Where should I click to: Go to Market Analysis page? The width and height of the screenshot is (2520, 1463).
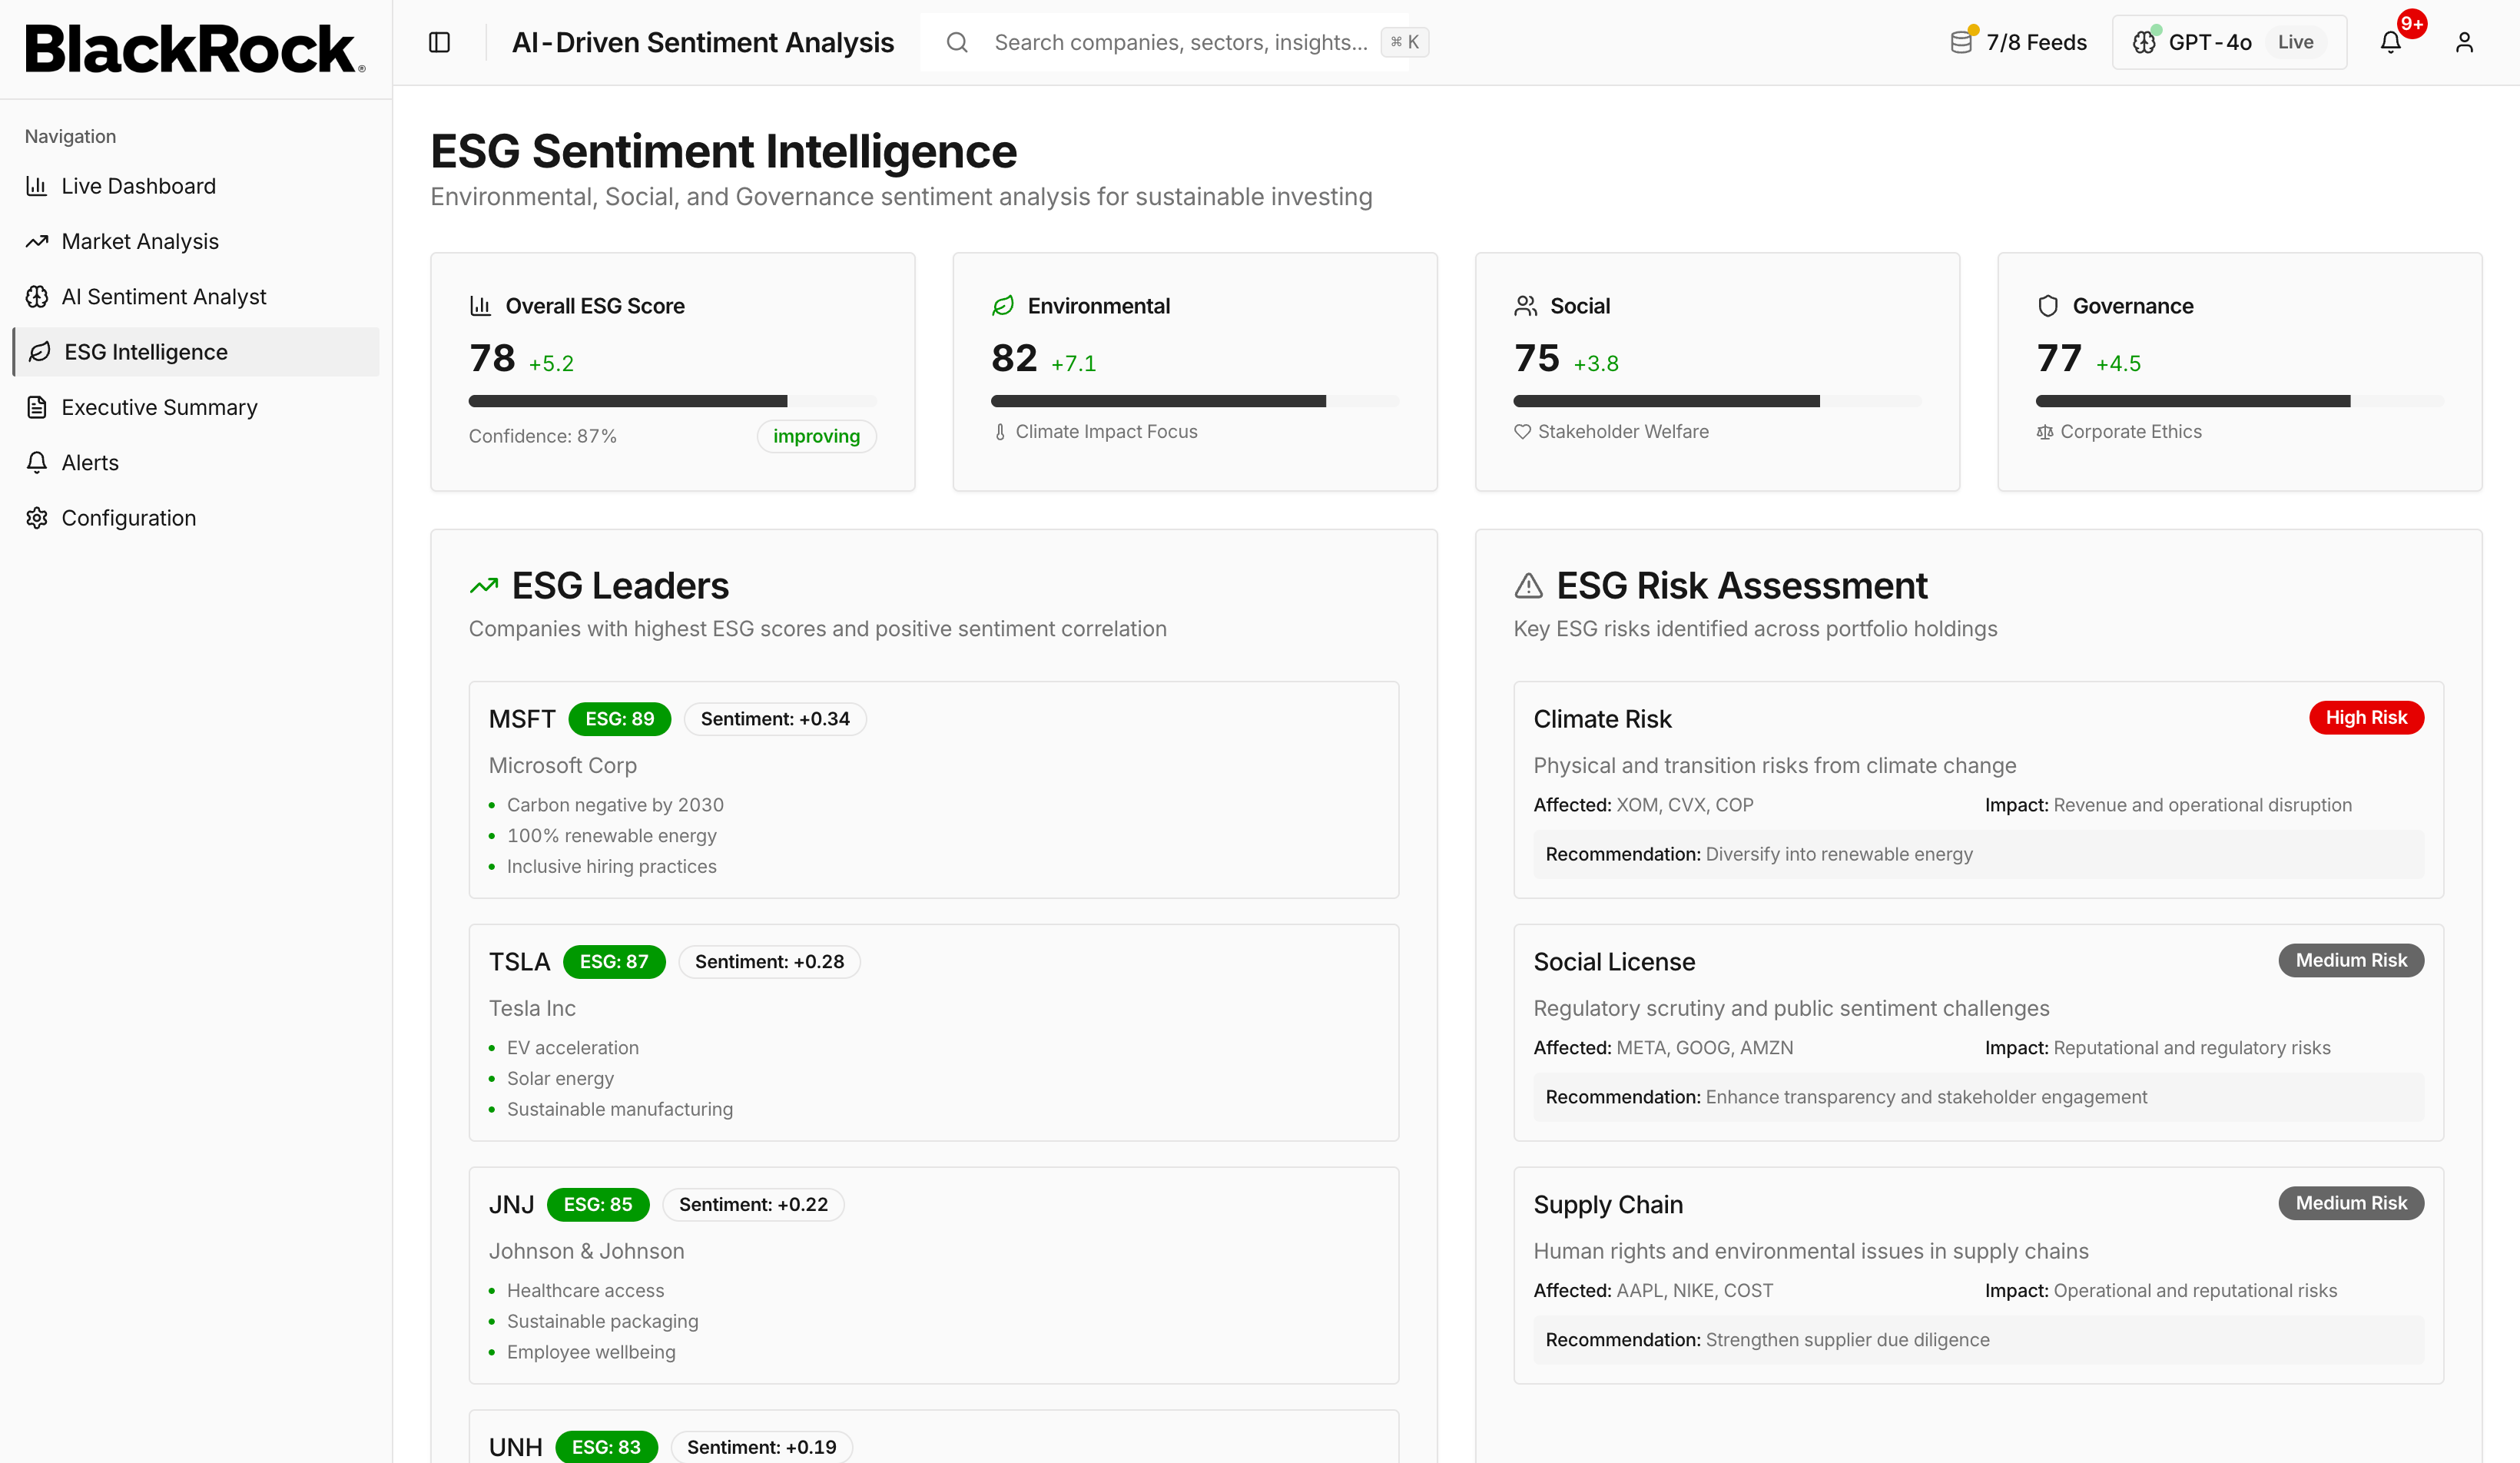click(195, 241)
